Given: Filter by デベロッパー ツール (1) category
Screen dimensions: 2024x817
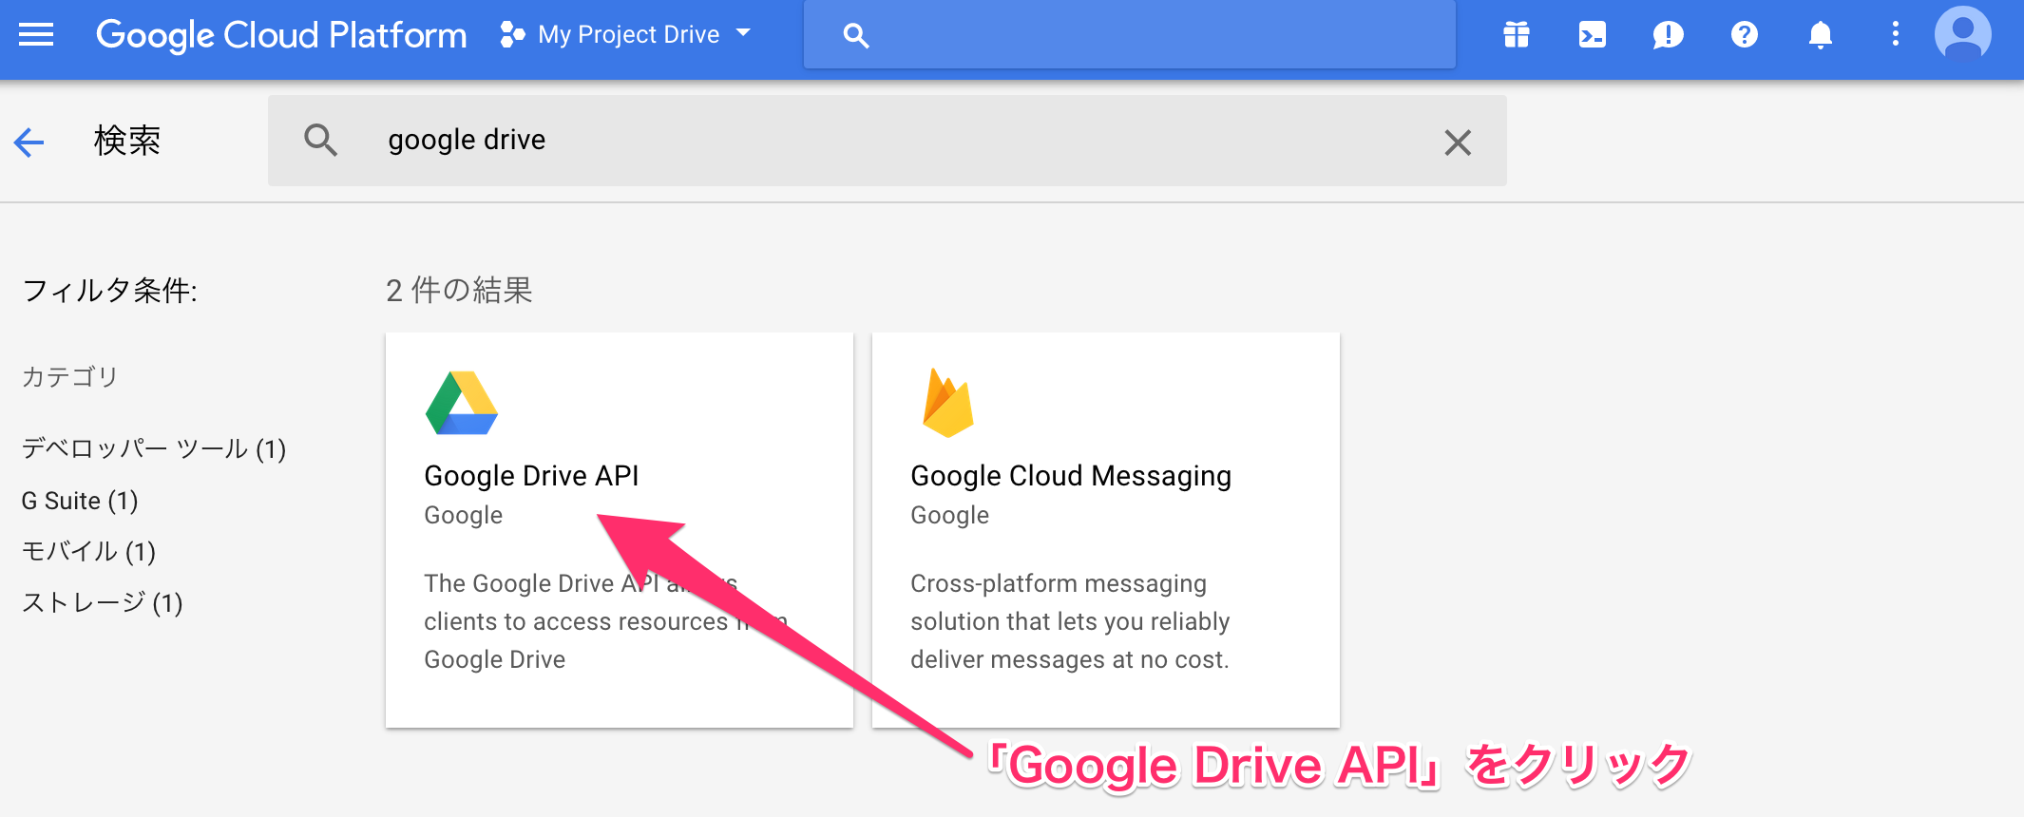Looking at the screenshot, I should [x=153, y=448].
